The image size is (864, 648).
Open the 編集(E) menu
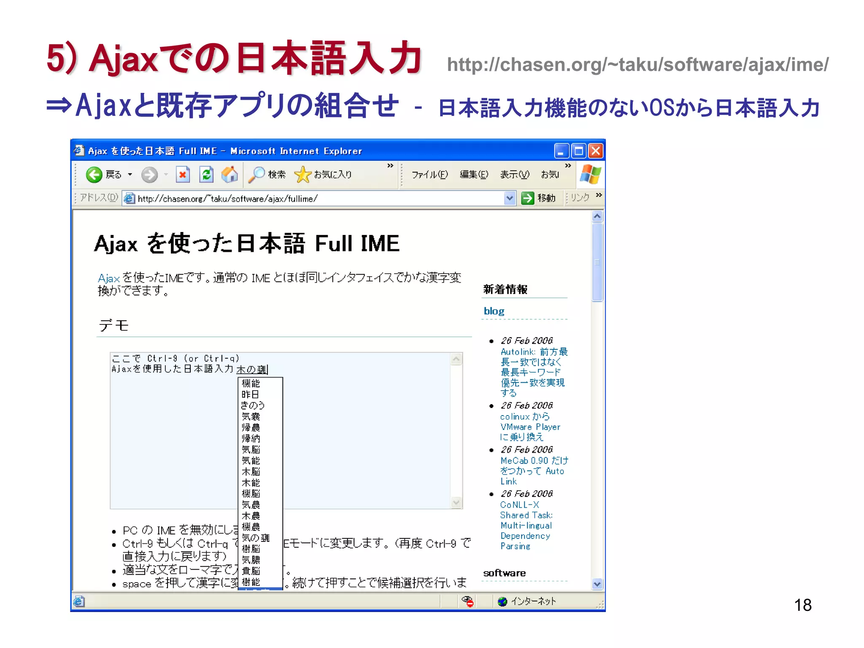coord(474,175)
